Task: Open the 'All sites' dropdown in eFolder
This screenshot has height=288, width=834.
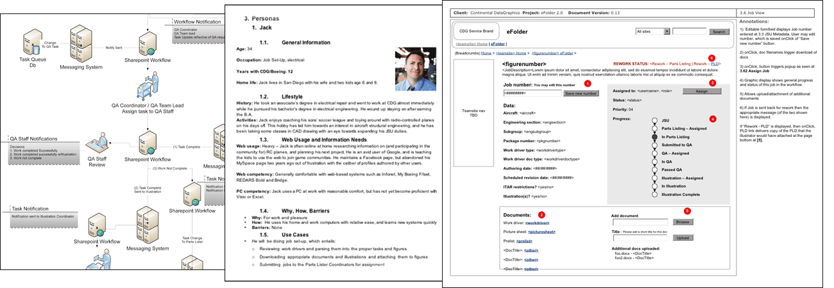Action: coord(652,31)
